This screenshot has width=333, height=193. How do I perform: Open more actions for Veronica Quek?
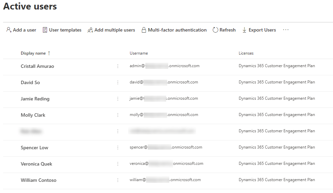[118, 164]
